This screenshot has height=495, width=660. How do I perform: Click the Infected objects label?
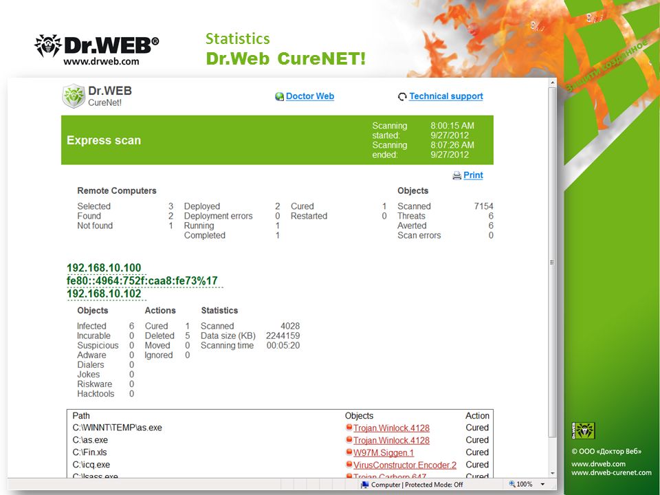91,326
